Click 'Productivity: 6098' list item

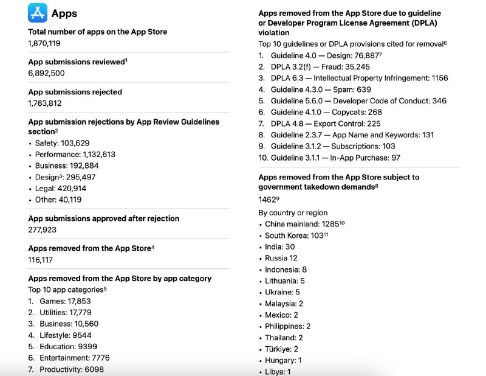[66, 369]
